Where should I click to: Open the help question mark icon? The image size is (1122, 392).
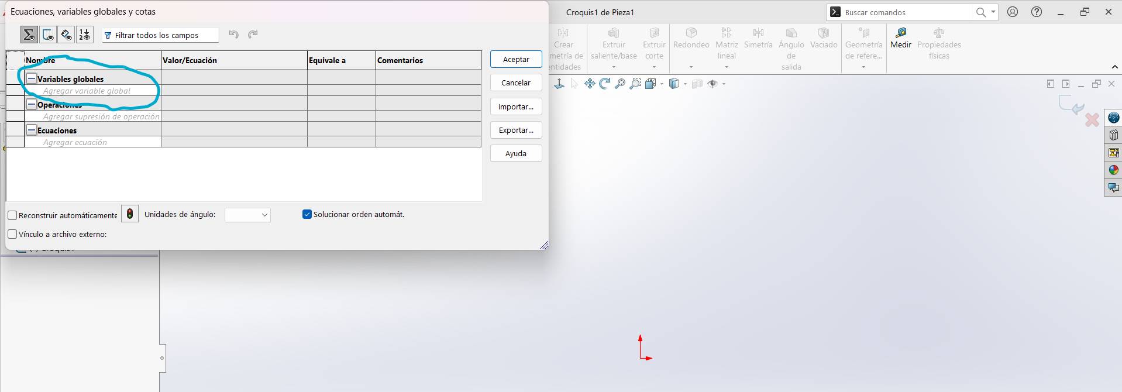click(x=1037, y=12)
